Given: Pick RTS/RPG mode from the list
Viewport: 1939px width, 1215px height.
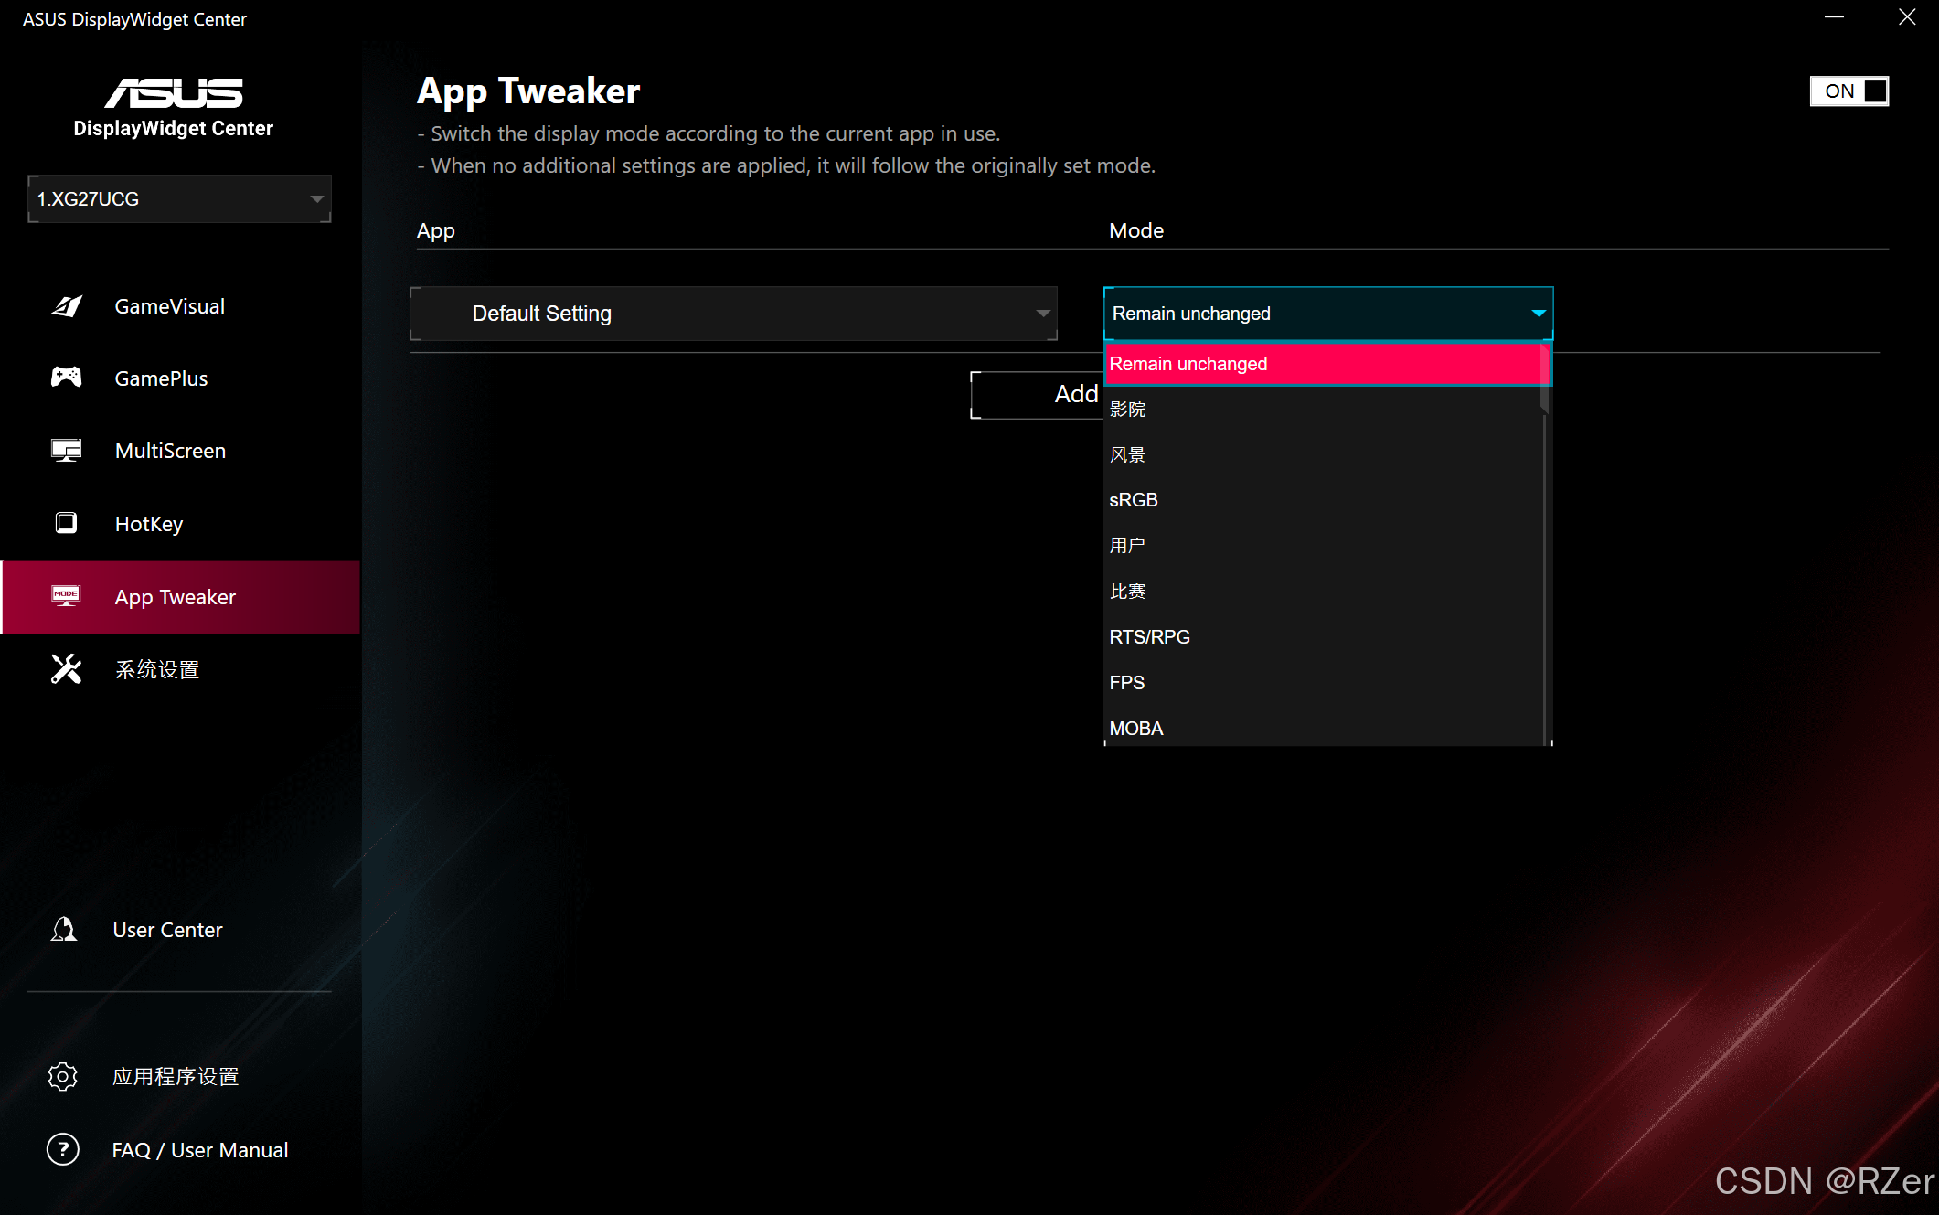Looking at the screenshot, I should [1323, 637].
